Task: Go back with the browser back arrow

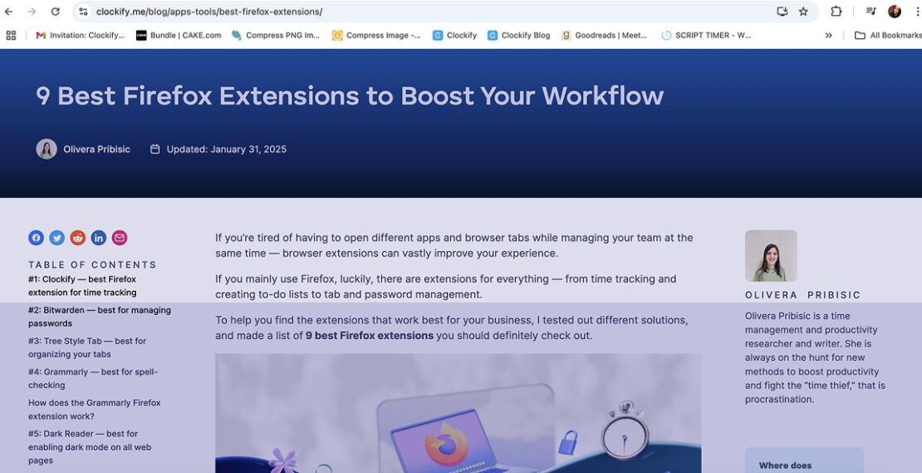Action: 9,11
